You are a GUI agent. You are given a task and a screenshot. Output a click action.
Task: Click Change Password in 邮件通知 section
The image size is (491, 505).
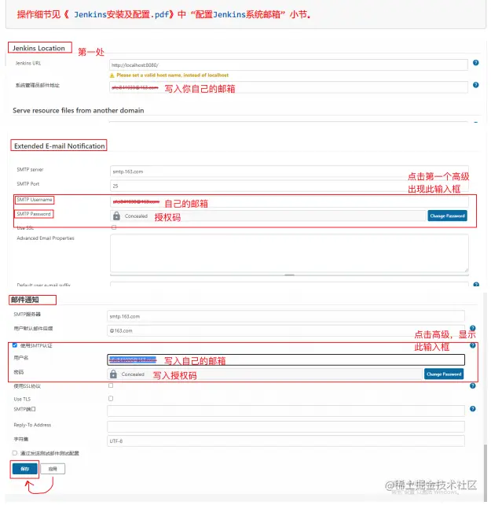click(444, 374)
